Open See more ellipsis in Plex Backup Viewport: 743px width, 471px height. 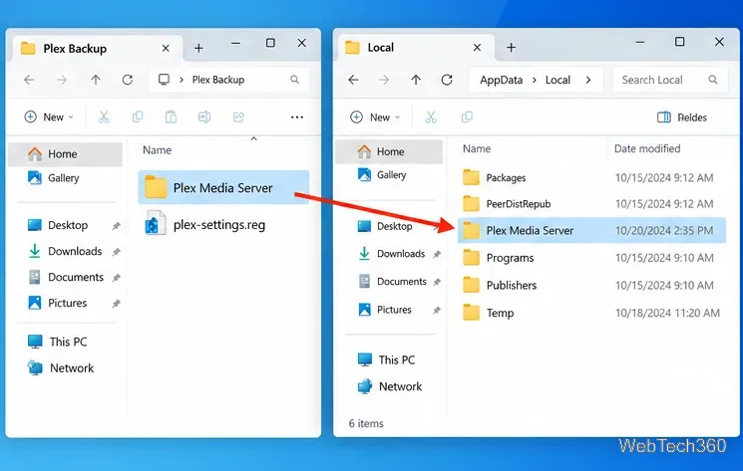pos(297,118)
